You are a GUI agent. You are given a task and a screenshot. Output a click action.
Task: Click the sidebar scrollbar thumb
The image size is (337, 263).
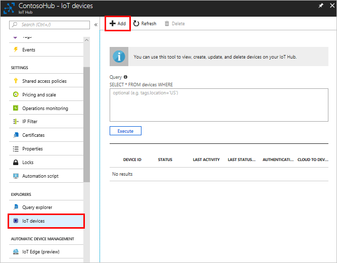86,125
